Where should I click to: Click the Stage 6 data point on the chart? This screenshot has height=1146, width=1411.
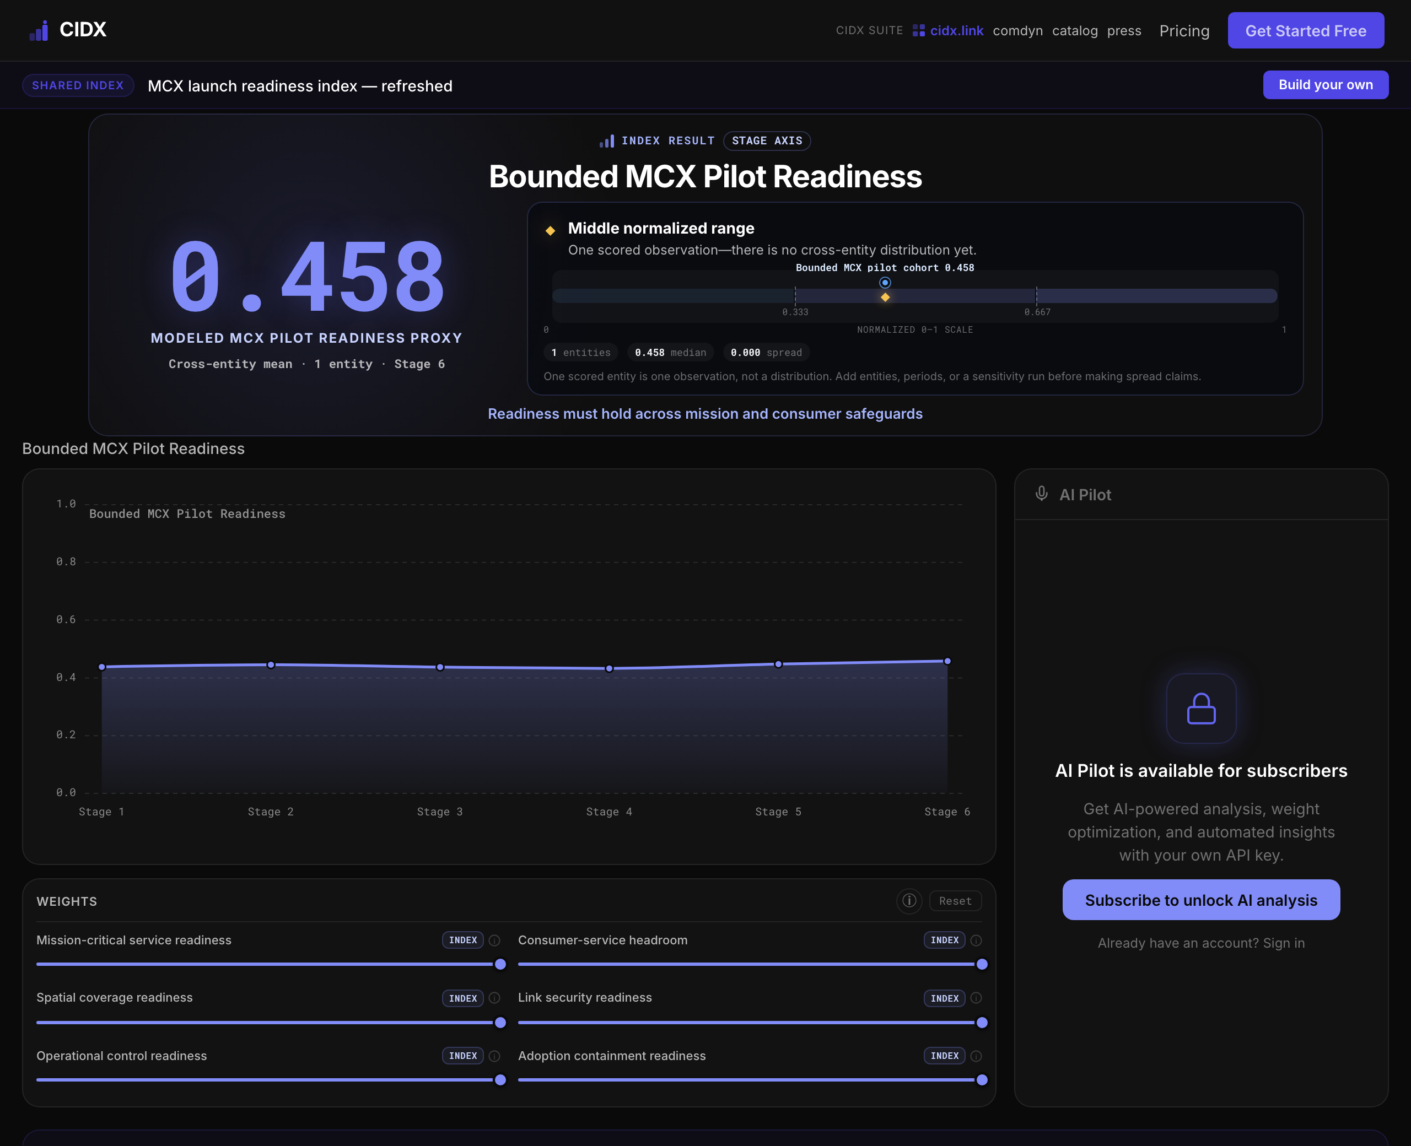(x=947, y=661)
